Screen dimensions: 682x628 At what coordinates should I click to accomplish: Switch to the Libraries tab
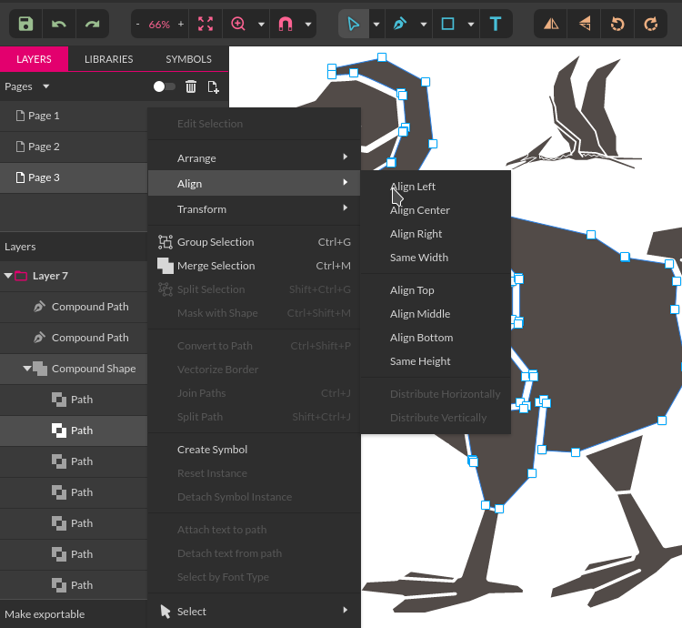pos(109,59)
